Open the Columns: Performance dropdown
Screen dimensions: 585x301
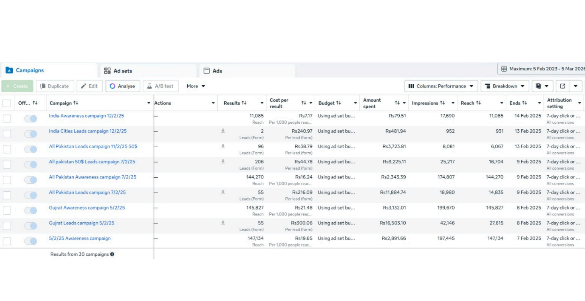click(441, 86)
